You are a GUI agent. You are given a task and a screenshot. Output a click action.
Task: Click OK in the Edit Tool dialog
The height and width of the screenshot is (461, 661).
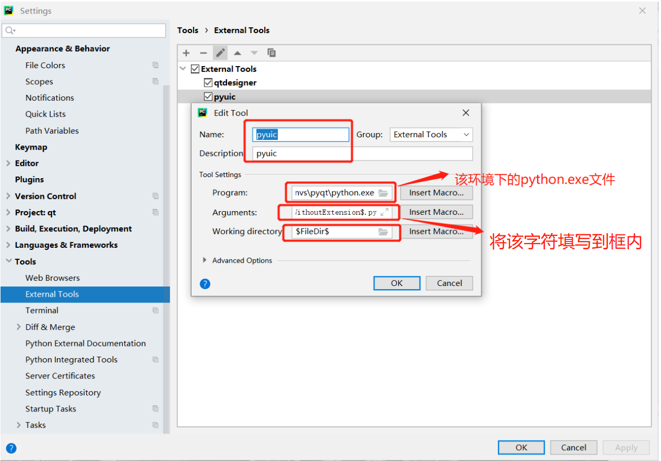click(396, 283)
